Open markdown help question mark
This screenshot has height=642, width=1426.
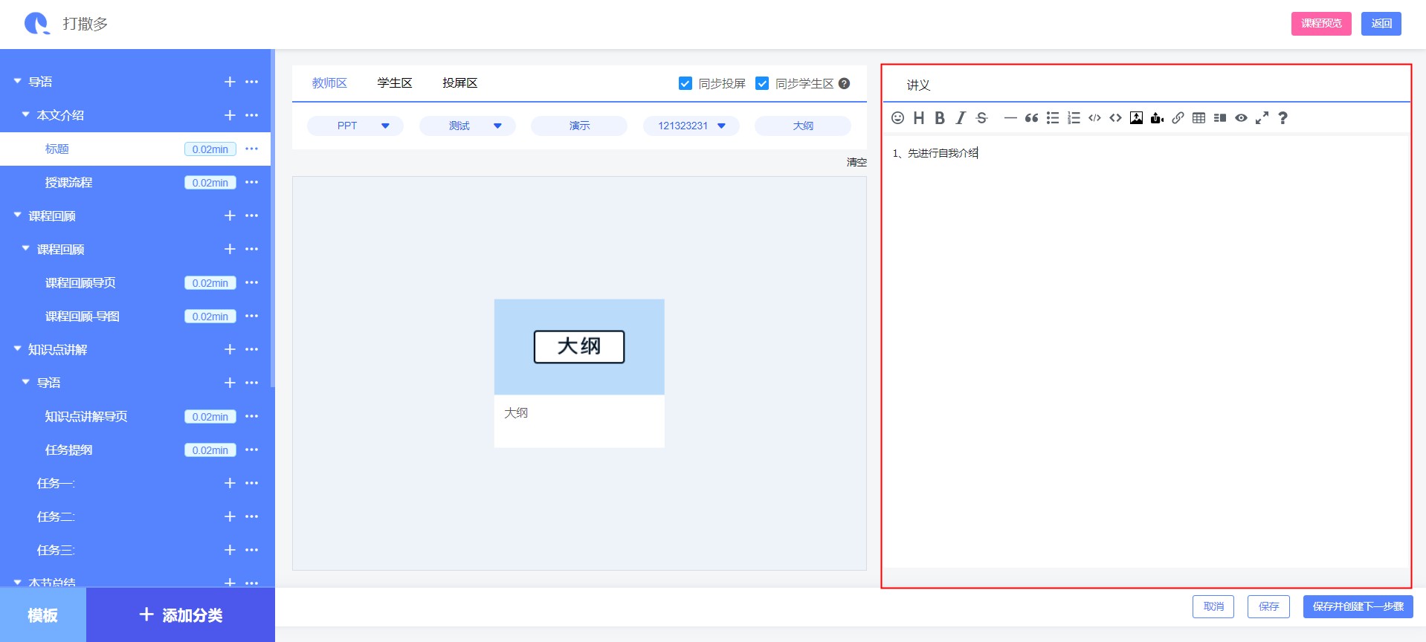pos(1283,117)
